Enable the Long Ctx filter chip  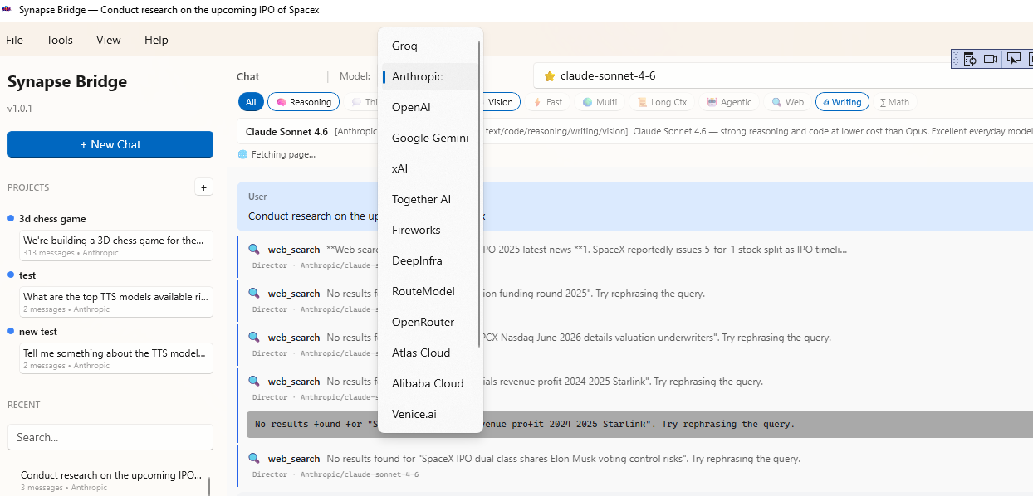(x=662, y=102)
